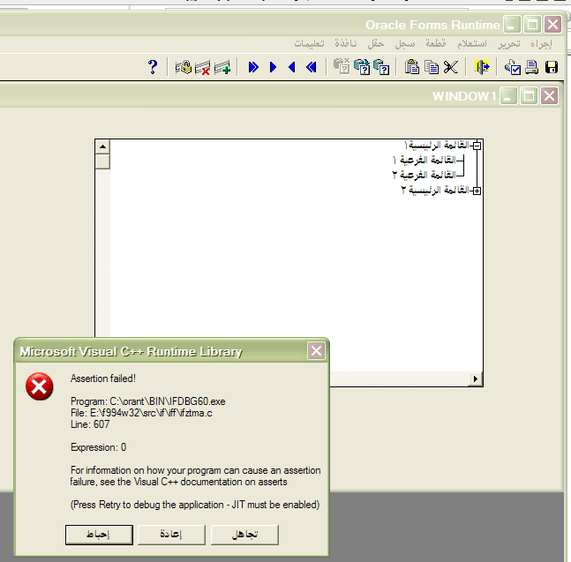Click the Cut scissors icon

(x=451, y=67)
